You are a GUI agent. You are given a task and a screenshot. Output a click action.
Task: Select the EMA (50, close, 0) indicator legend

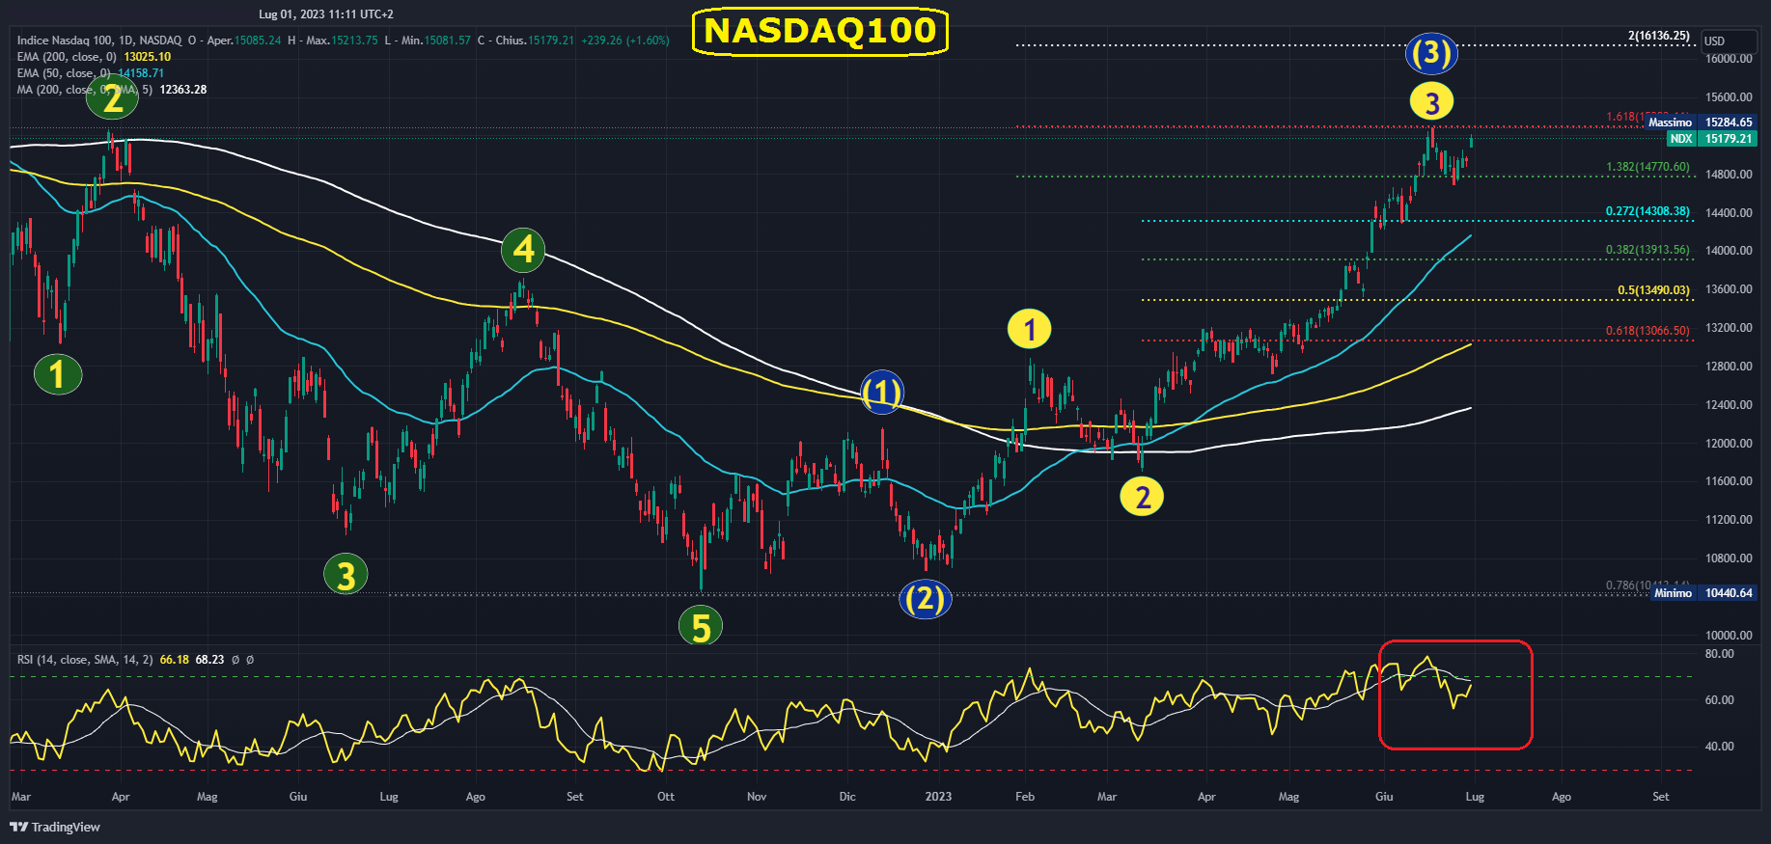coord(64,73)
